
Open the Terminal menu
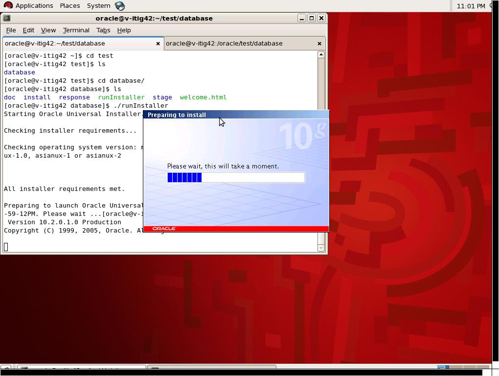coord(76,30)
